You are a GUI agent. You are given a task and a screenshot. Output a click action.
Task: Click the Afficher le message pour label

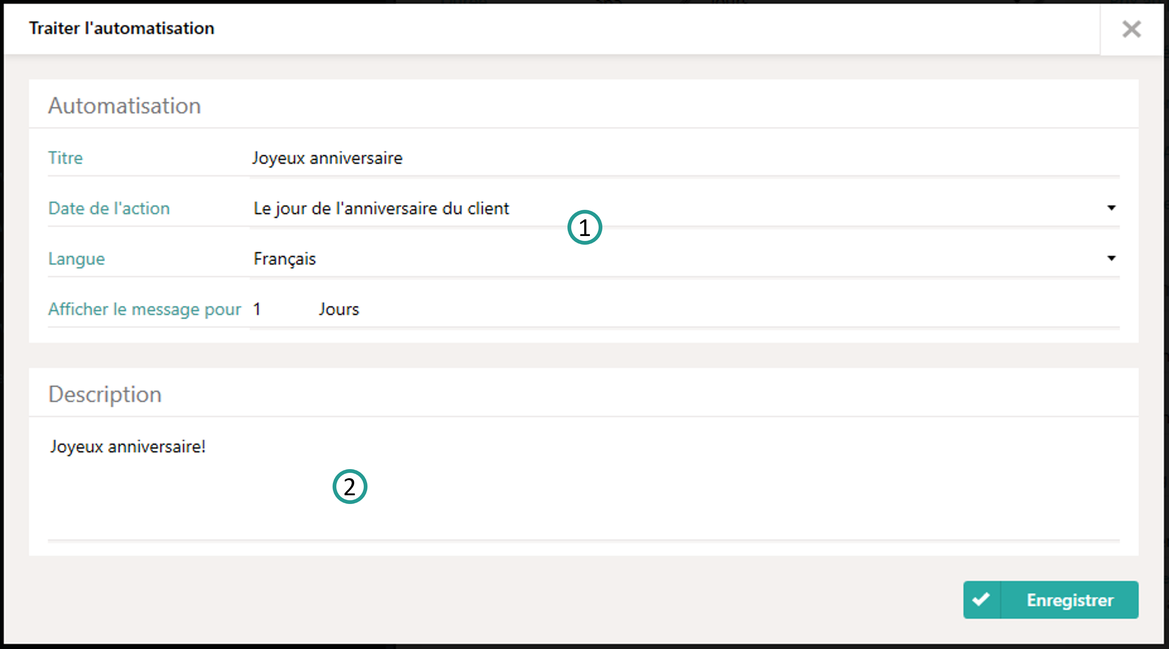click(144, 309)
